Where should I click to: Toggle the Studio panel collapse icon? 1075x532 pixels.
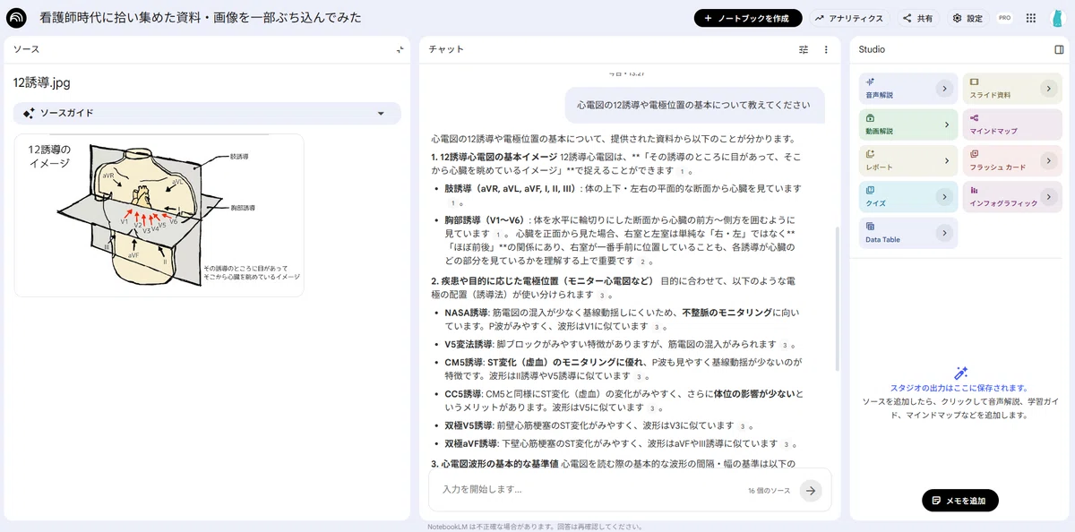pyautogui.click(x=1059, y=49)
